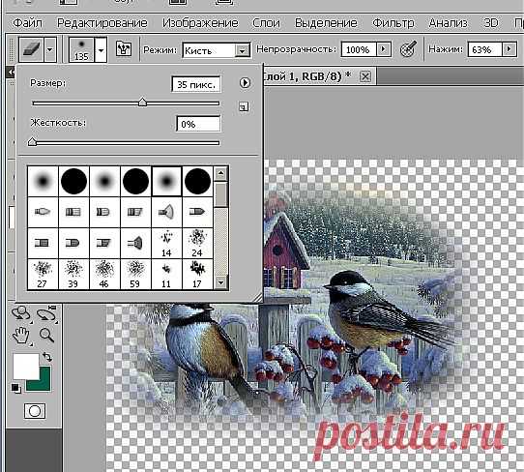The width and height of the screenshot is (524, 472).
Task: Open the eraser tool preset dropdown arrow
Action: click(50, 49)
